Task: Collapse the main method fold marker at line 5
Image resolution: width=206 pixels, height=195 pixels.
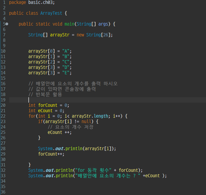Action: tap(7, 24)
